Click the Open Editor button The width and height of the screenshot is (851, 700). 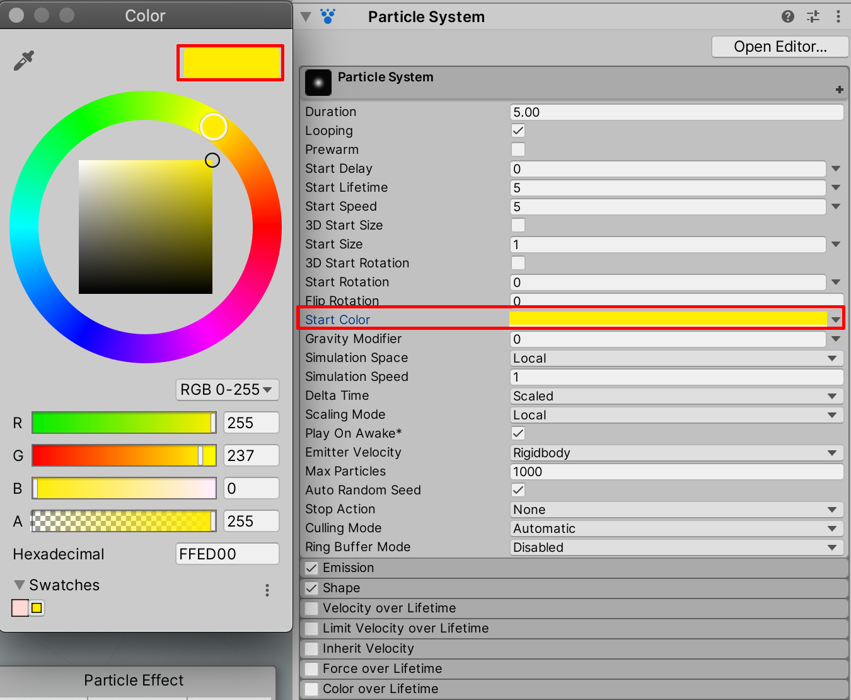[x=780, y=47]
